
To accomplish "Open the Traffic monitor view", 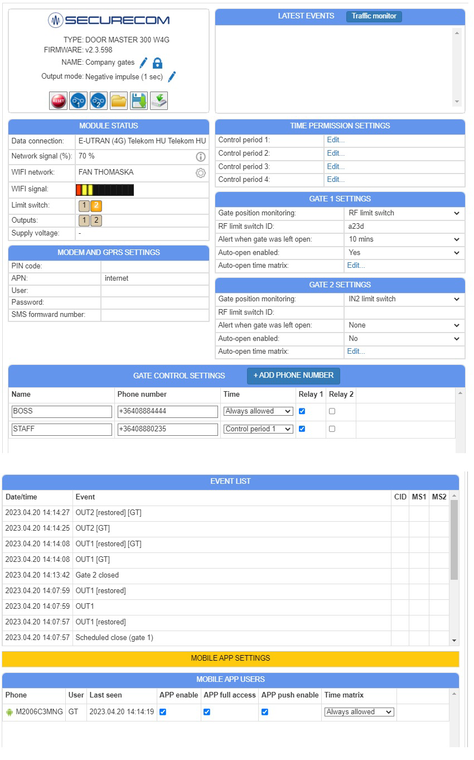I will [374, 16].
